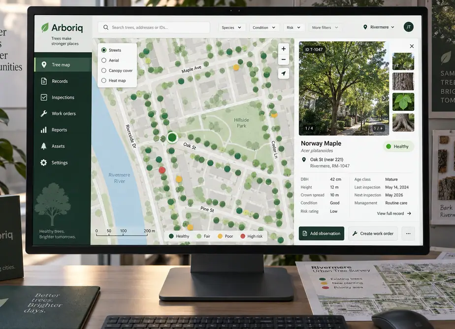Zoom in on the tree map
The image size is (455, 329).
point(284,49)
